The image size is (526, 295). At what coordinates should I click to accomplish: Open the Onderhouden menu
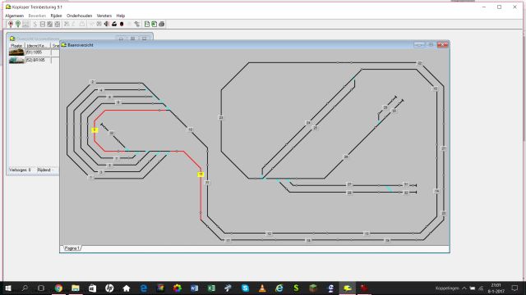(x=79, y=16)
